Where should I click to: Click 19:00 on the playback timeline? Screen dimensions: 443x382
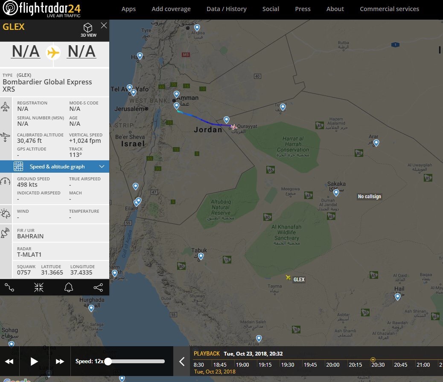[242, 365]
